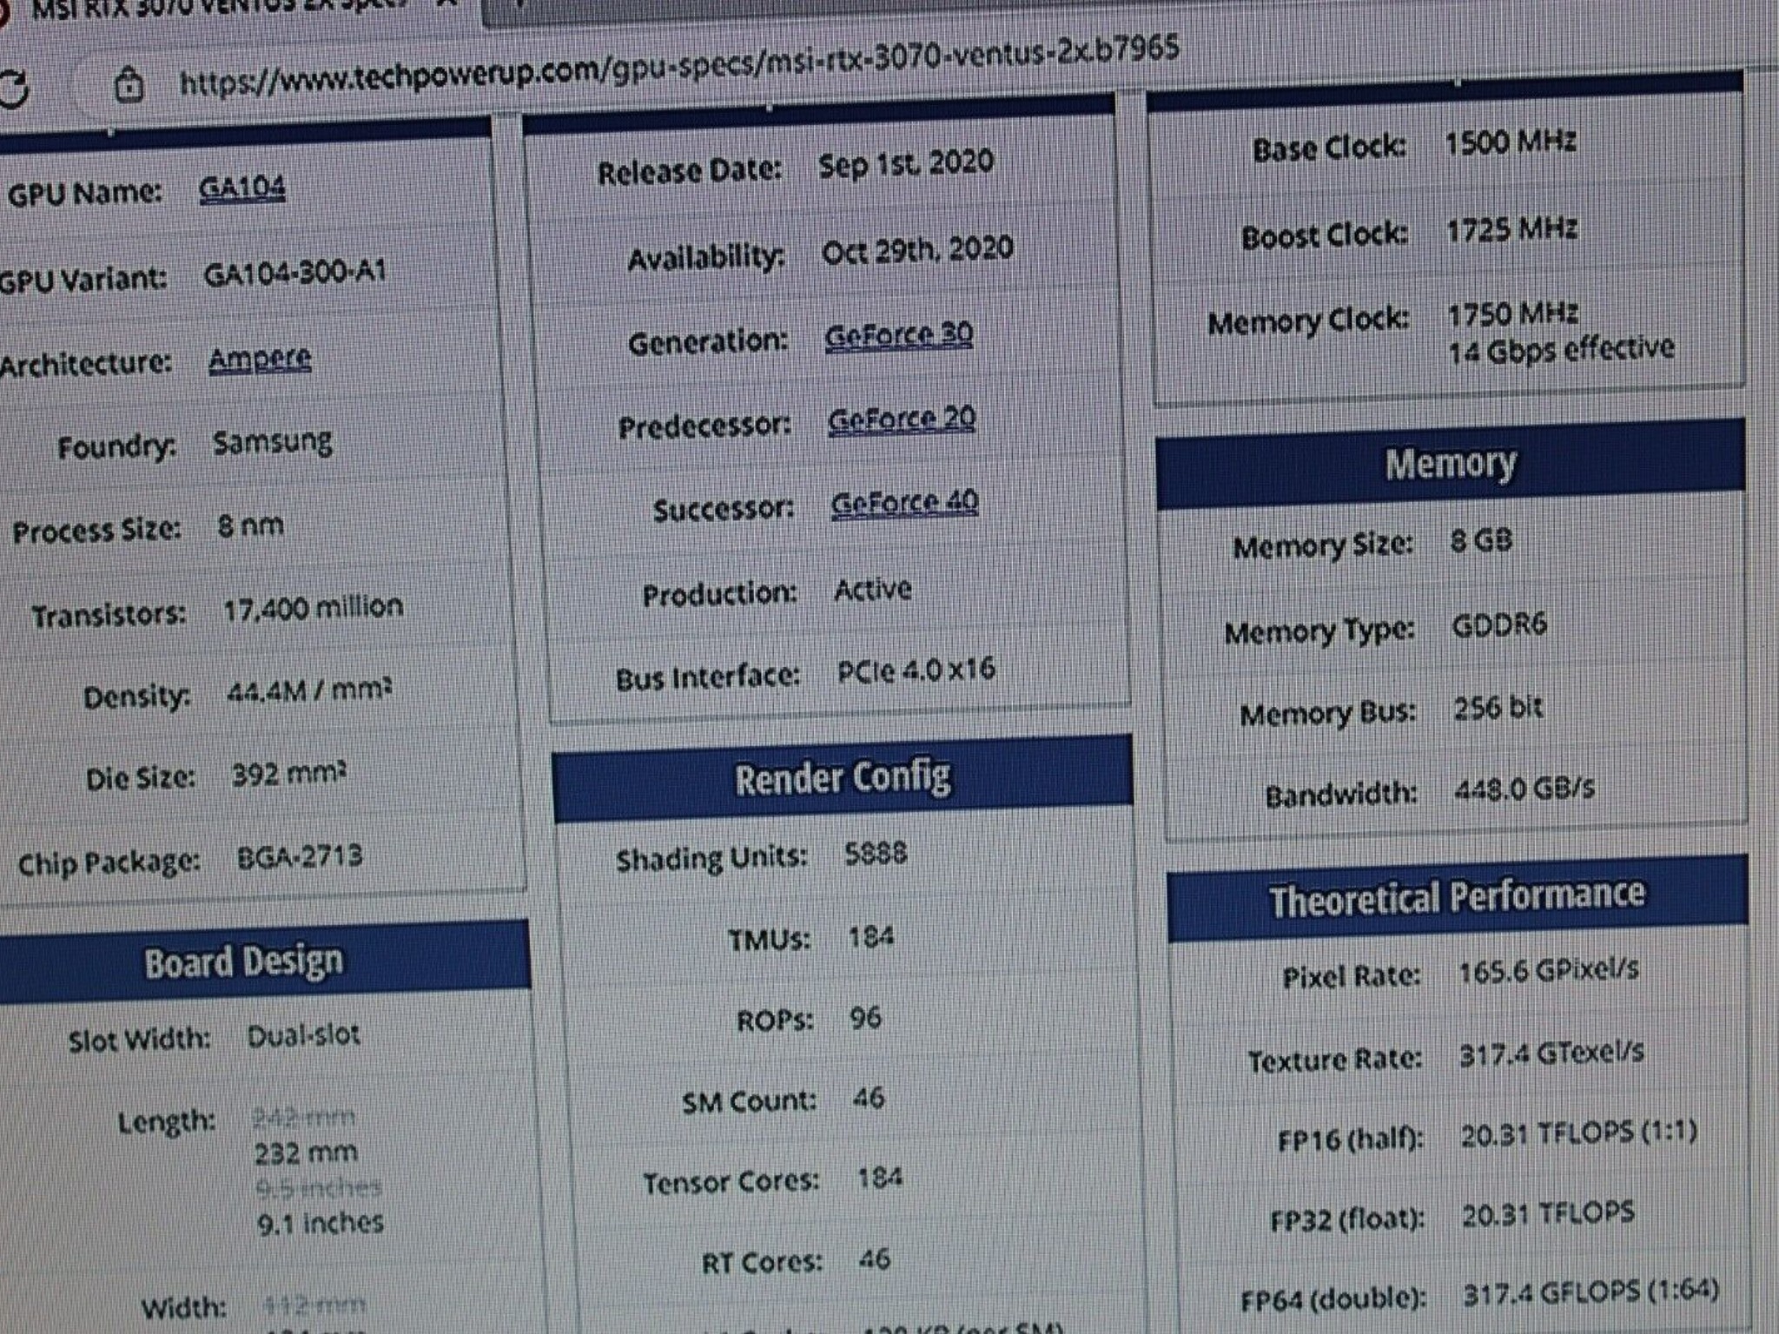Click the 232 mm card length value
The height and width of the screenshot is (1334, 1779).
306,1153
